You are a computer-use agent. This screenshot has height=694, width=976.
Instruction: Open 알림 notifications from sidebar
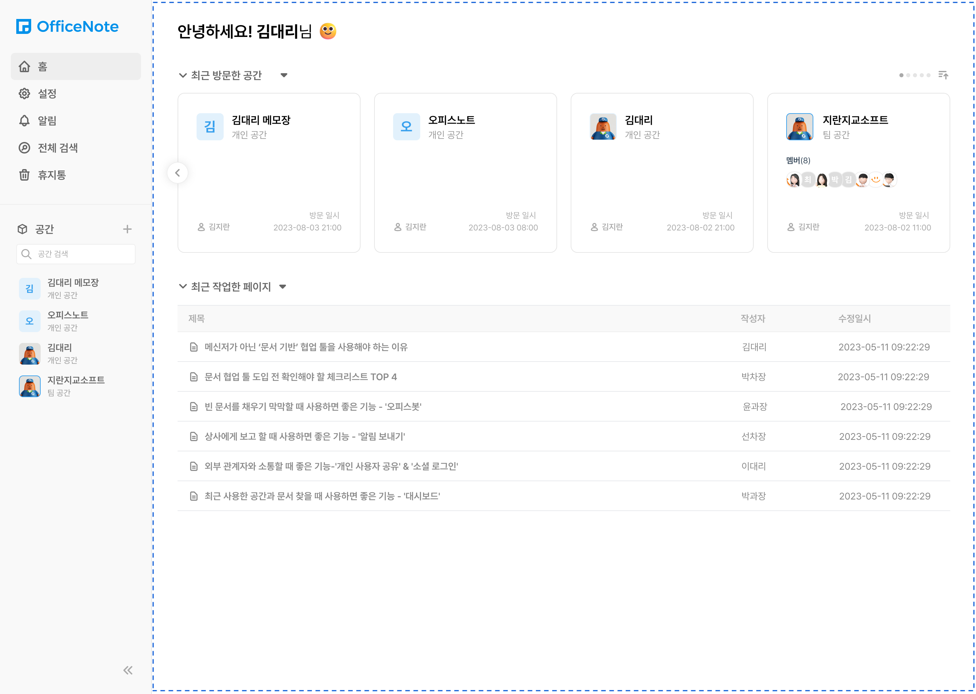click(46, 121)
